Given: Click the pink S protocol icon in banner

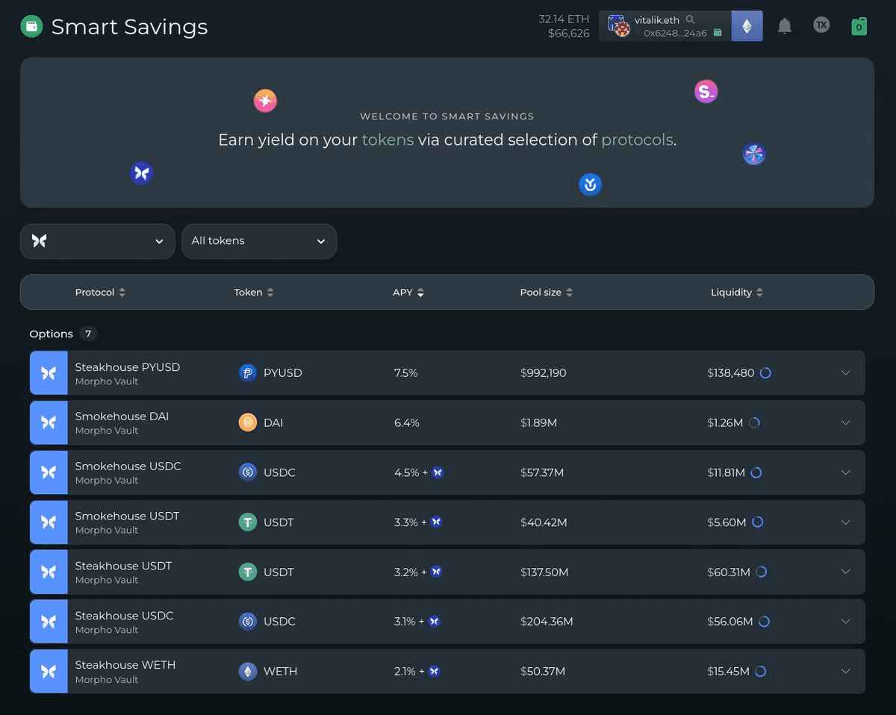Looking at the screenshot, I should [706, 92].
